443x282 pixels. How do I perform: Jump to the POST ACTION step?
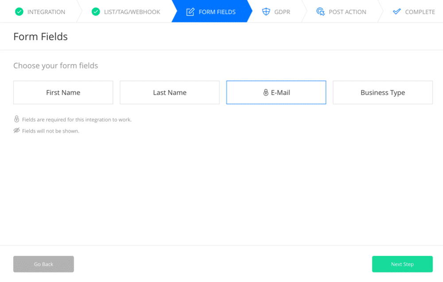(x=341, y=11)
